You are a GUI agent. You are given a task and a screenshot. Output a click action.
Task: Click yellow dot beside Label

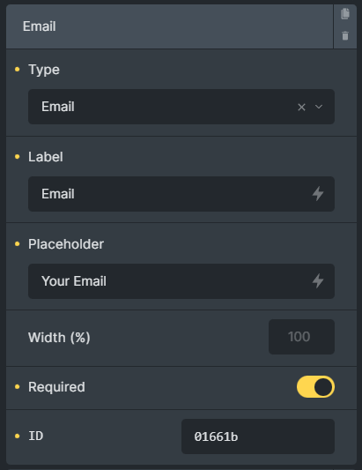pyautogui.click(x=17, y=156)
